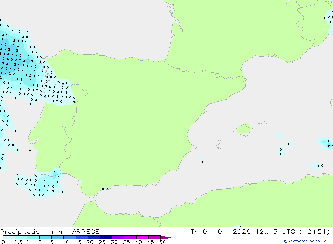Click the "01-01-2026" forecast date
The height and width of the screenshot is (244, 333).
pos(226,231)
